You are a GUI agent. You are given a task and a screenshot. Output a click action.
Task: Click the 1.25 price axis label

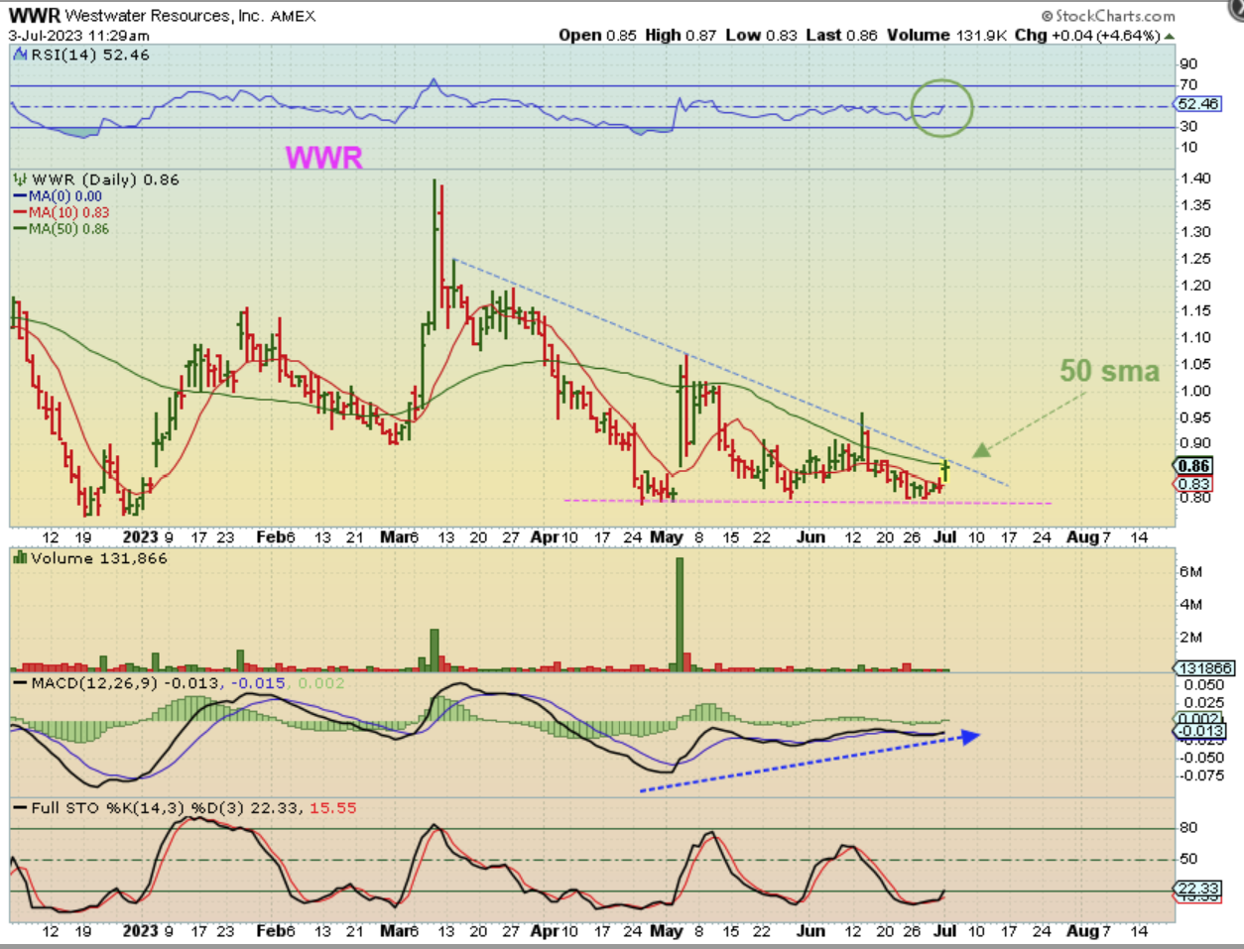coord(1196,259)
